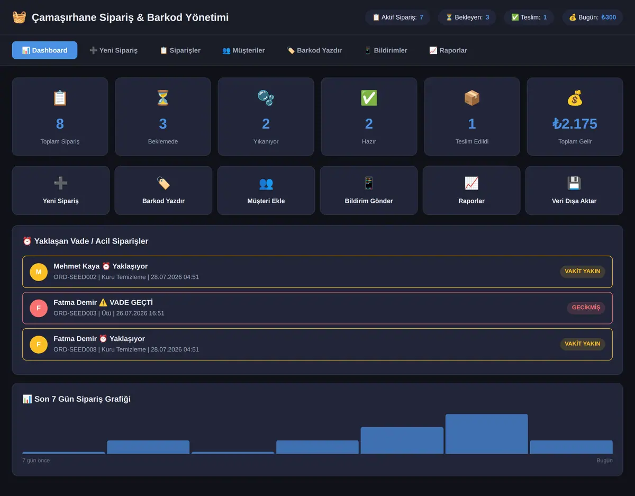
Task: Click the tallest bar in order chart
Action: click(x=486, y=434)
